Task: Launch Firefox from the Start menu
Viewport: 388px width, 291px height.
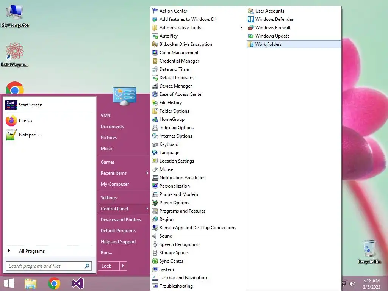Action: click(x=49, y=120)
